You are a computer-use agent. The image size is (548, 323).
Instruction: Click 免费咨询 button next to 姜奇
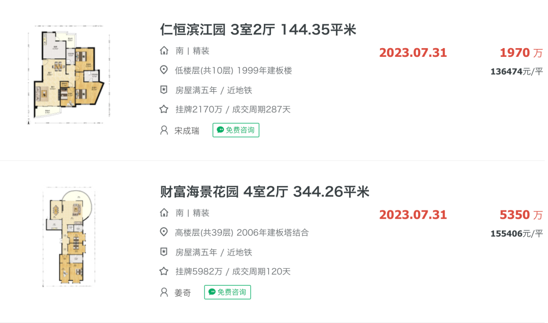pos(227,292)
